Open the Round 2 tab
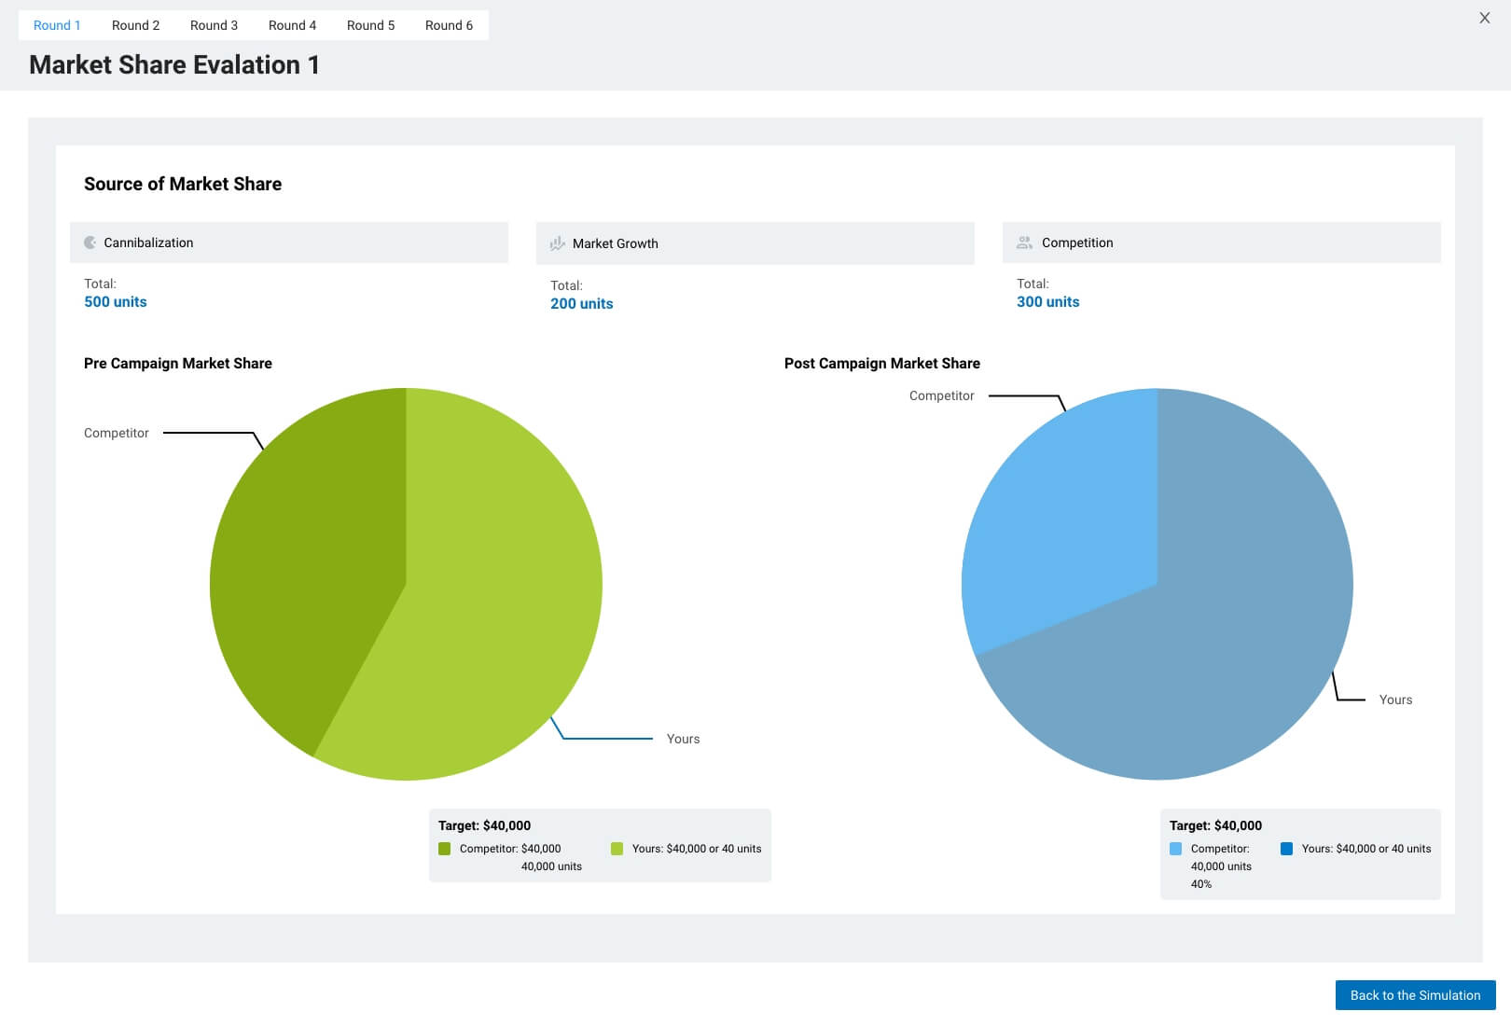The height and width of the screenshot is (1025, 1511). coord(135,25)
